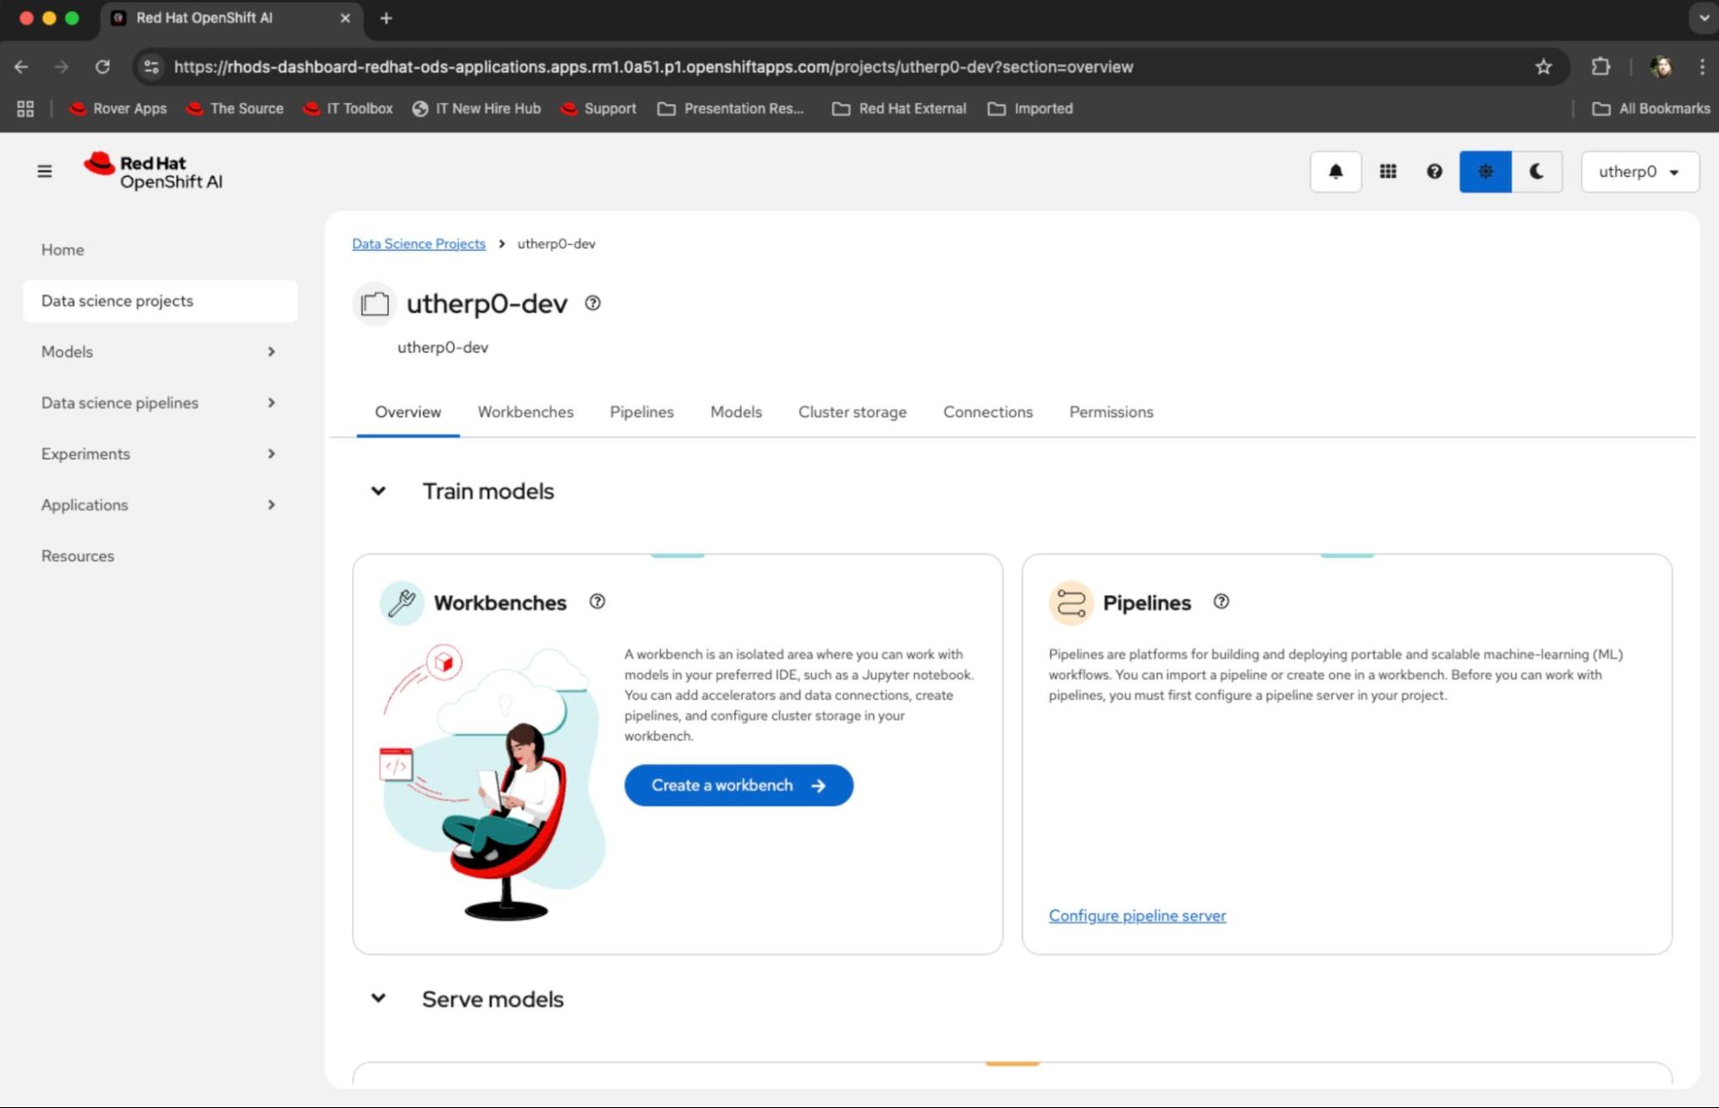Click the help question mark icon in header

pyautogui.click(x=1434, y=172)
